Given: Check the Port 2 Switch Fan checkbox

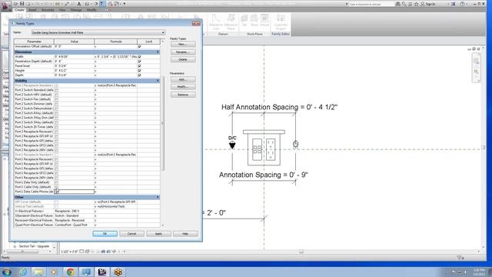Looking at the screenshot, I should [56, 99].
